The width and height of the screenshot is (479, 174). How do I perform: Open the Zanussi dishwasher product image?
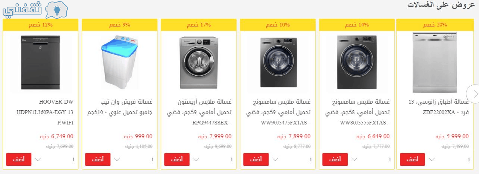[435, 62]
